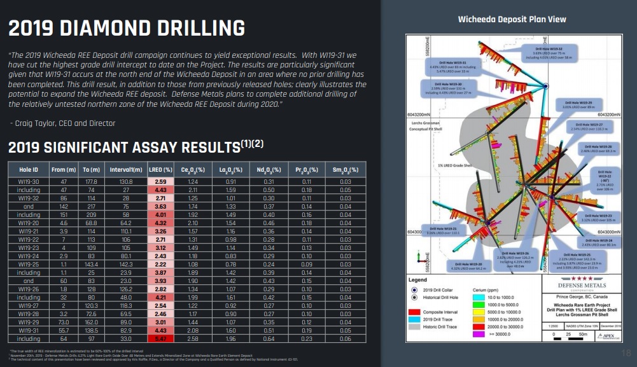Click the 'Drill Hole WI19-32' map callout
This screenshot has width=637, height=367.
click(x=549, y=53)
